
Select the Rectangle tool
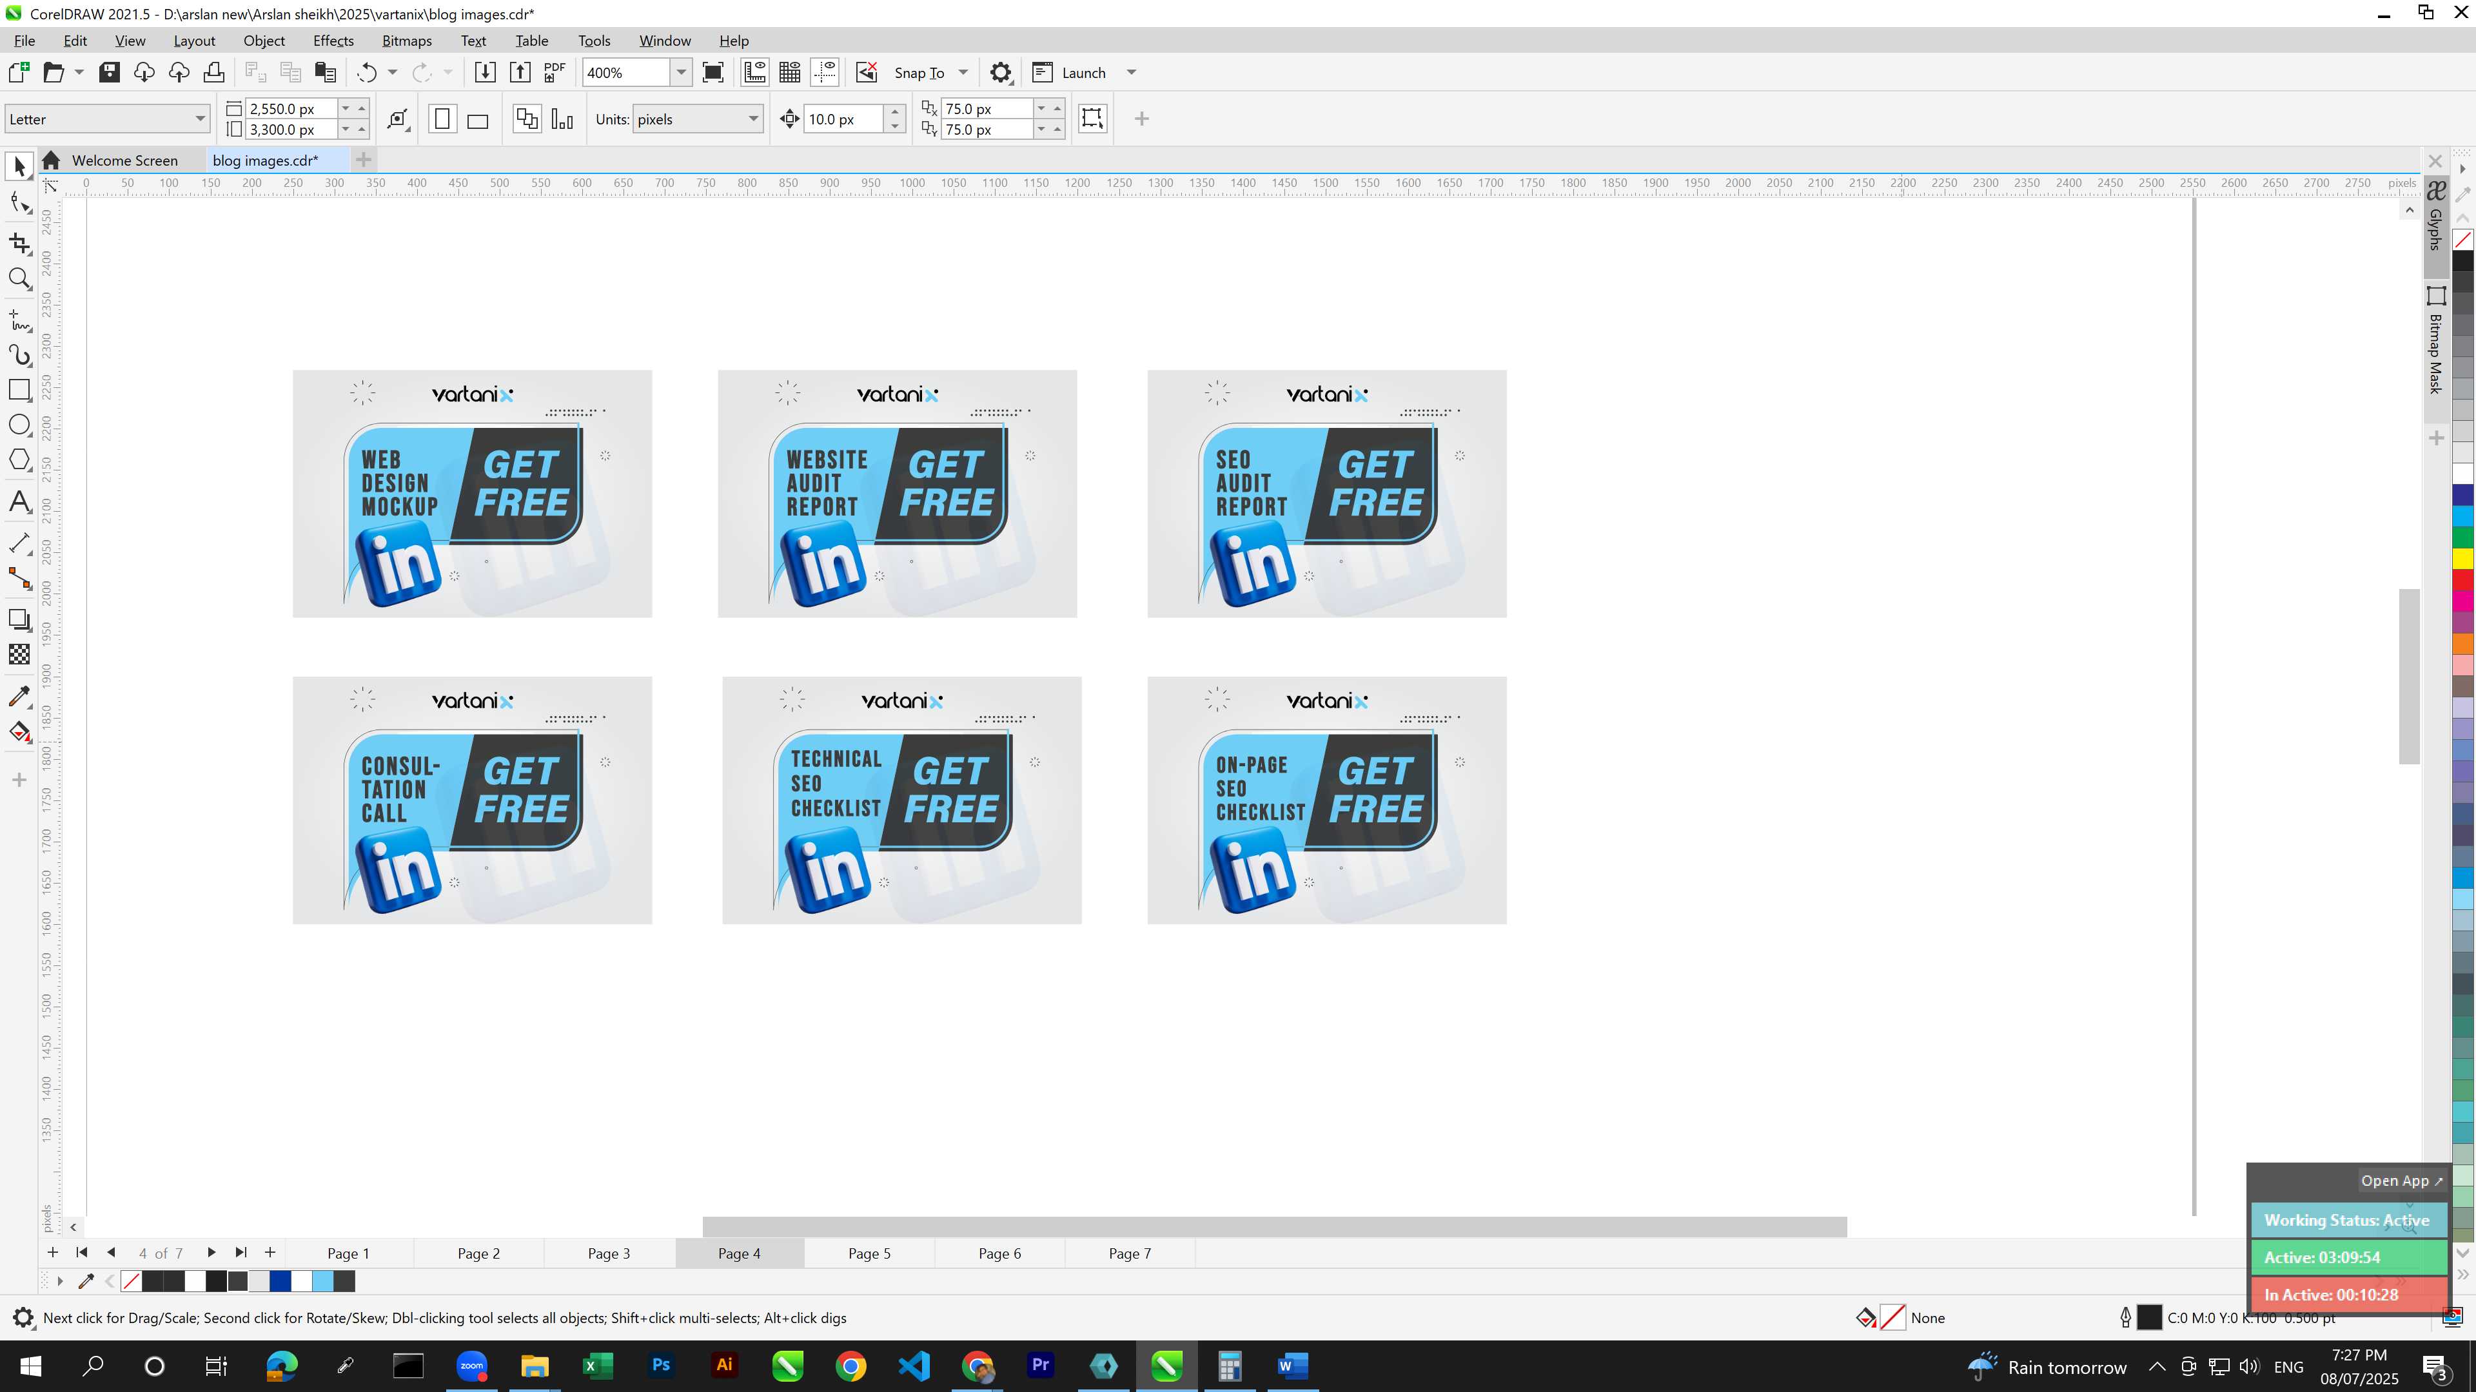tap(19, 390)
